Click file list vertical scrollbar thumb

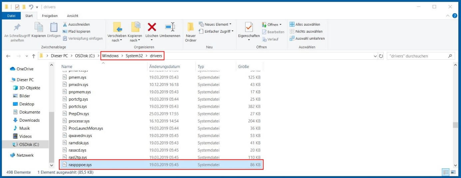click(455, 125)
